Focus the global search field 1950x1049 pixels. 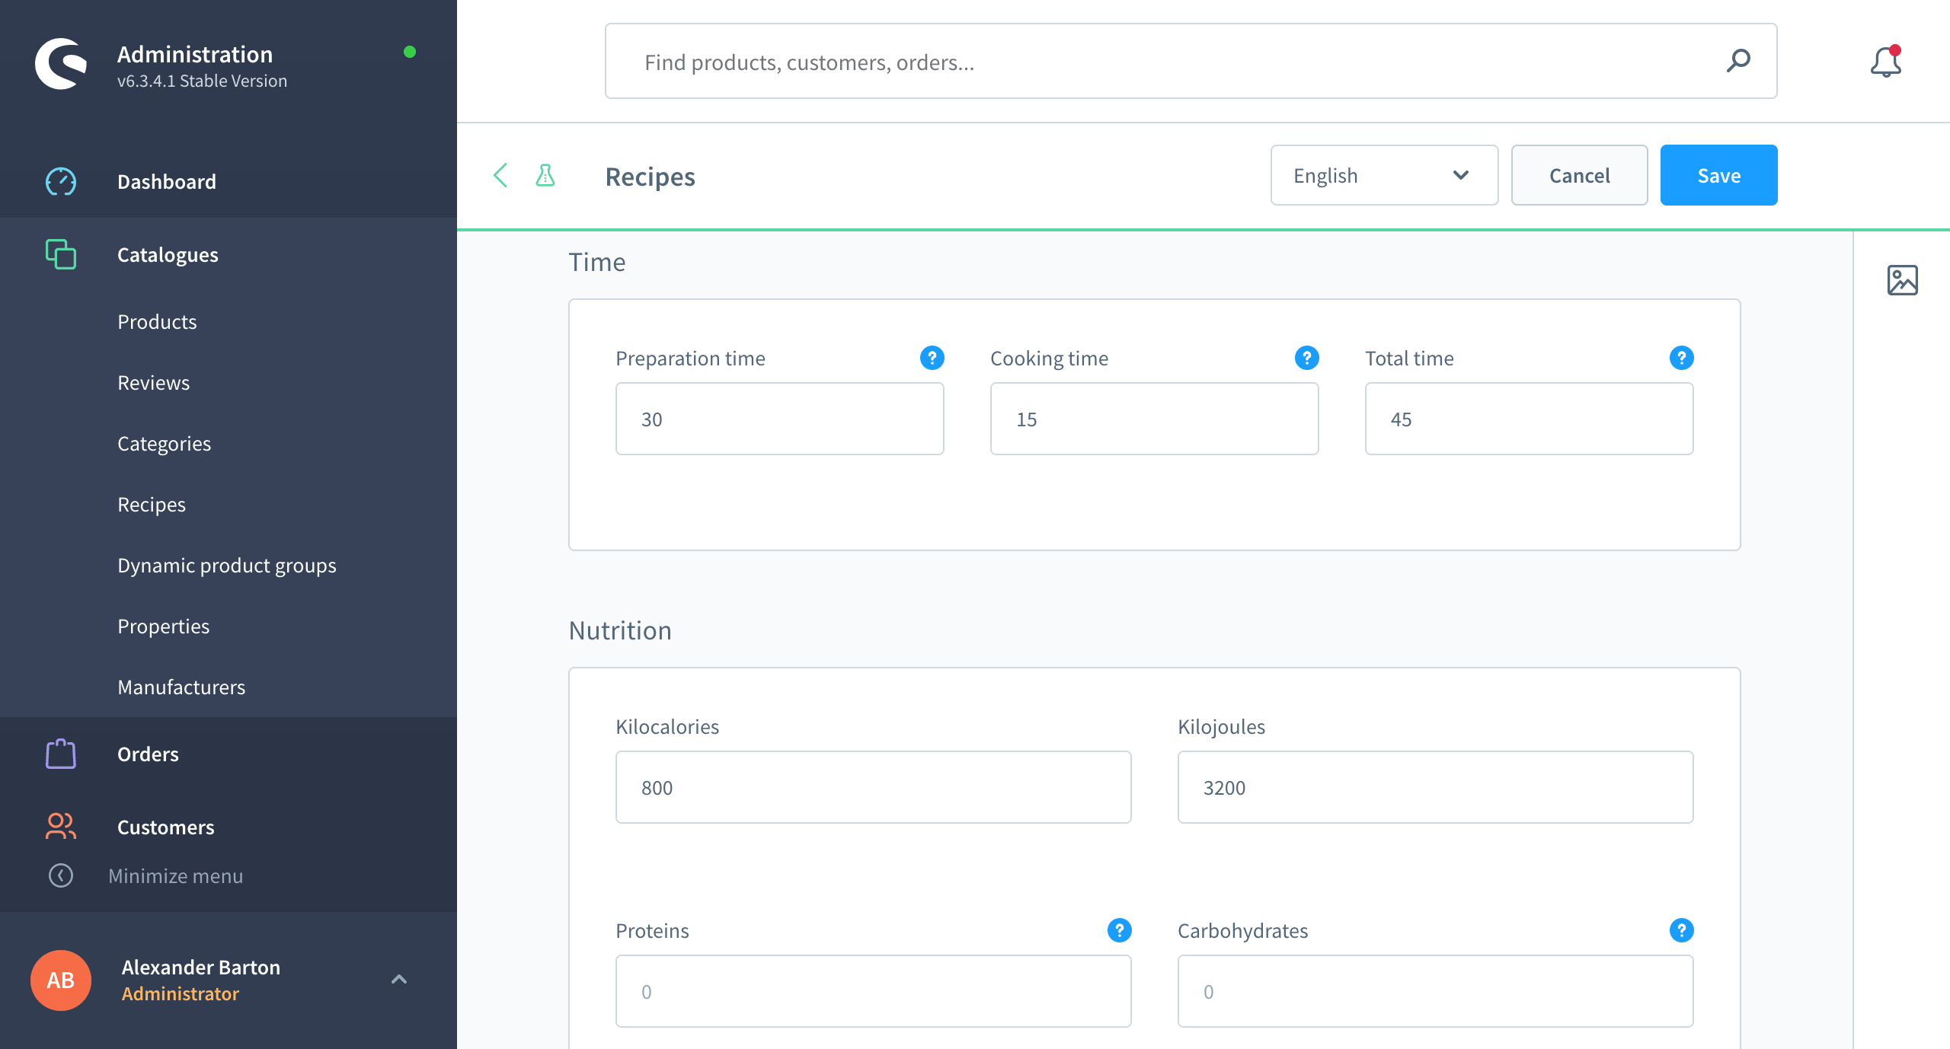tap(1143, 62)
